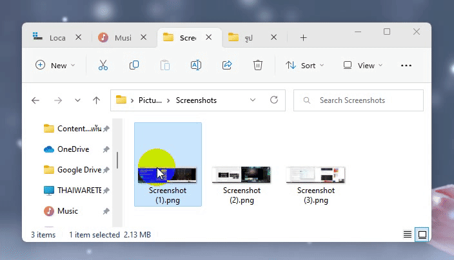
Task: Open the New item dropdown
Action: (55, 65)
